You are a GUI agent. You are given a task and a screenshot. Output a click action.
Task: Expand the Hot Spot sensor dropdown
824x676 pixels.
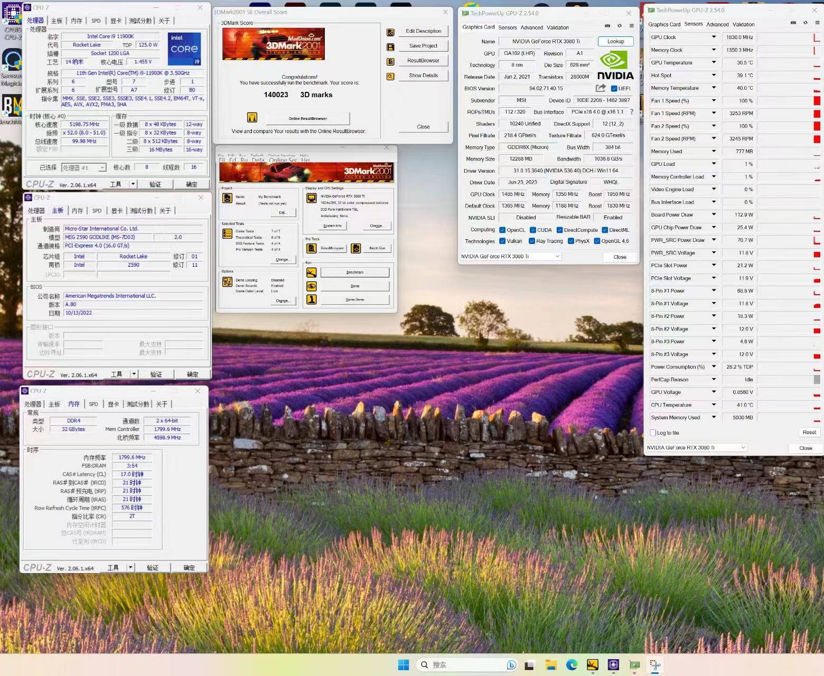[714, 75]
